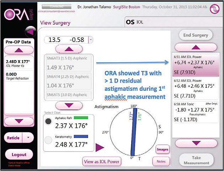Click the Reticle button
Viewport: 224px width, 171px height.
coord(13,138)
